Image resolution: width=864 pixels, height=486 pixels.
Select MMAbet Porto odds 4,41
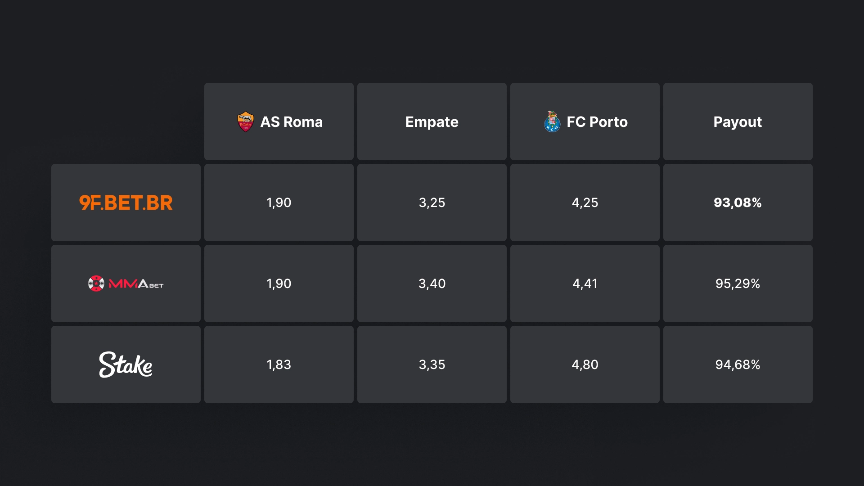pyautogui.click(x=585, y=284)
